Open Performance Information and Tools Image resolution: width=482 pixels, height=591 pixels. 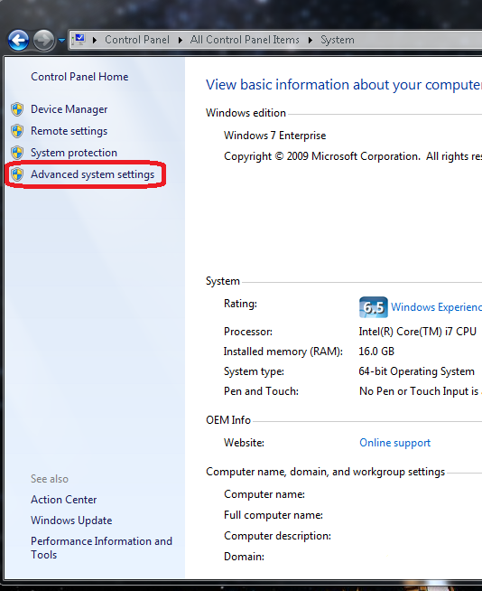click(101, 548)
